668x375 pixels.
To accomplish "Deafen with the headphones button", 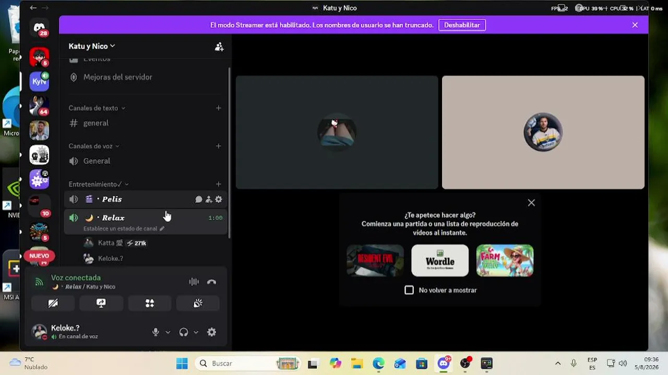I will 184,332.
